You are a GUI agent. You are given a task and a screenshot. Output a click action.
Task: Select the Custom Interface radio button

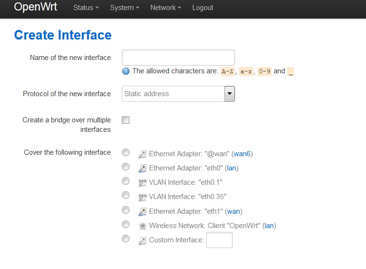126,239
